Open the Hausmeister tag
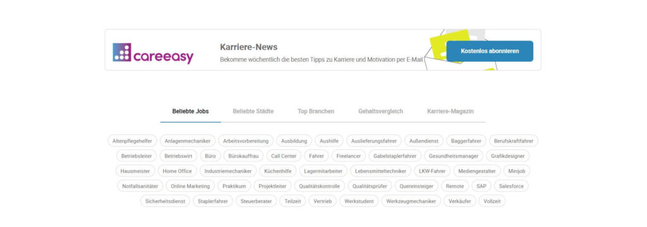This screenshot has height=227, width=647. point(135,171)
